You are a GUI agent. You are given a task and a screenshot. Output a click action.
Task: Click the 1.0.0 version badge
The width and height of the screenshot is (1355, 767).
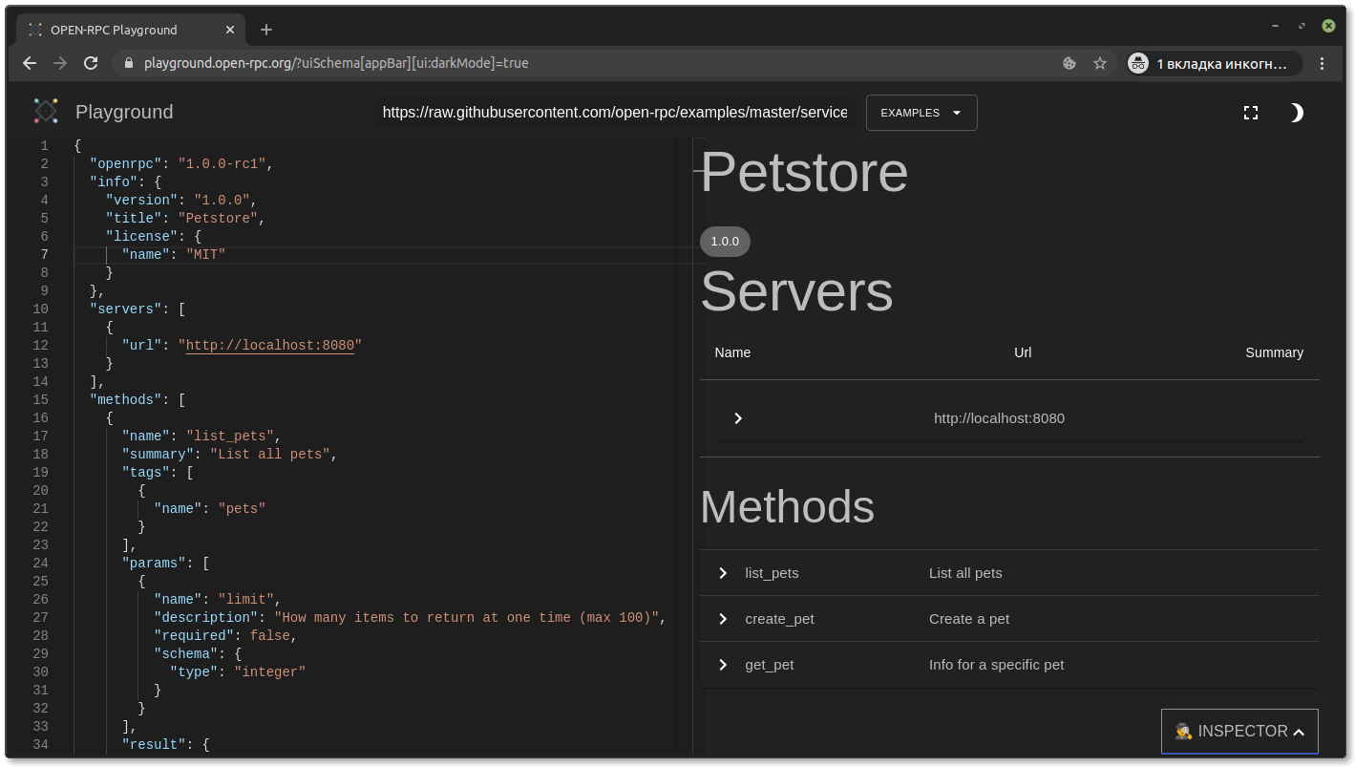[x=725, y=242]
